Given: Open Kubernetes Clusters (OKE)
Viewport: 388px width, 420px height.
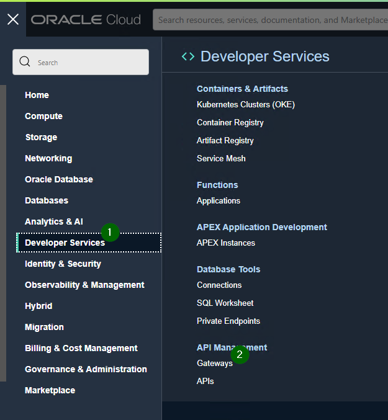Looking at the screenshot, I should (246, 105).
